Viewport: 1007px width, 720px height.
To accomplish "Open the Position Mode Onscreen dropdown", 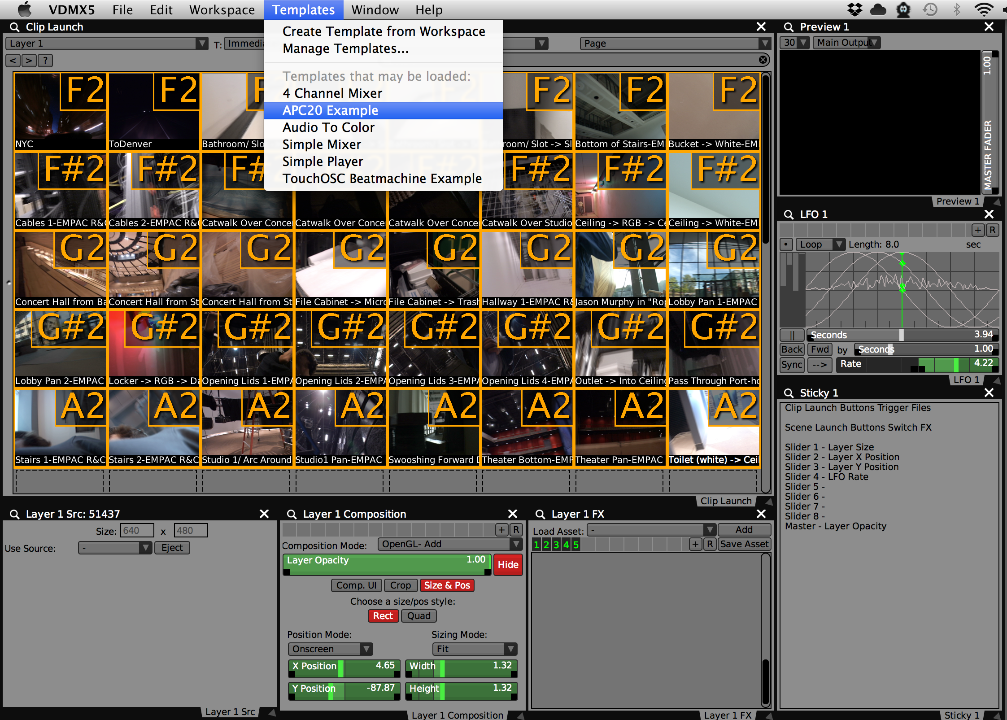I will [x=330, y=649].
